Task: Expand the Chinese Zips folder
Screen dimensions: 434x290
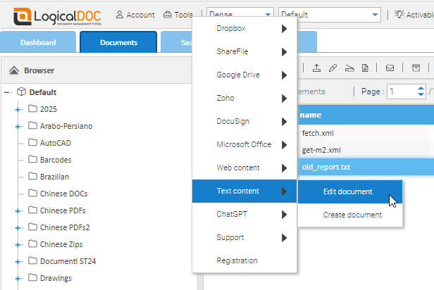Action: pos(18,245)
